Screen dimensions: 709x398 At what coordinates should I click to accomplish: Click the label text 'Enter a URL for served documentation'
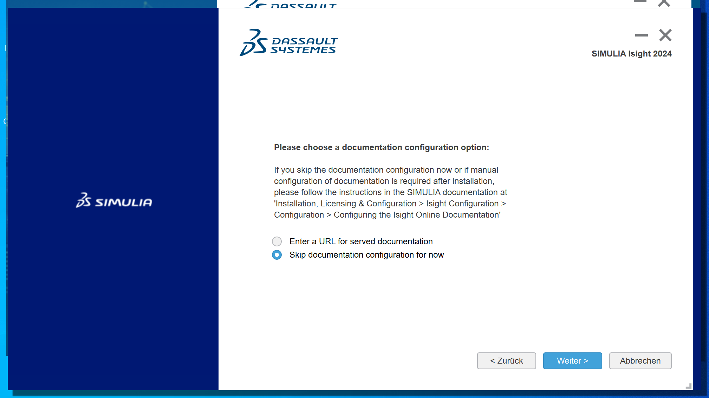(x=361, y=241)
